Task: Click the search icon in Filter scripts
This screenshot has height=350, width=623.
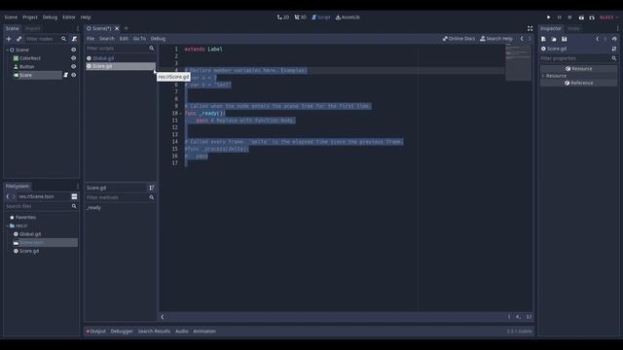Action: pyautogui.click(x=152, y=49)
